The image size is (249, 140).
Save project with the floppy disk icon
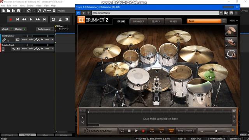(x=18, y=11)
